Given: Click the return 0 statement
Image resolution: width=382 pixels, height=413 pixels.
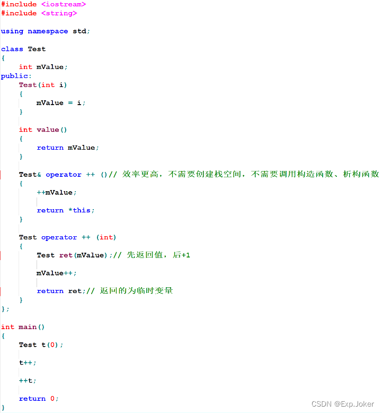Looking at the screenshot, I should (x=39, y=399).
